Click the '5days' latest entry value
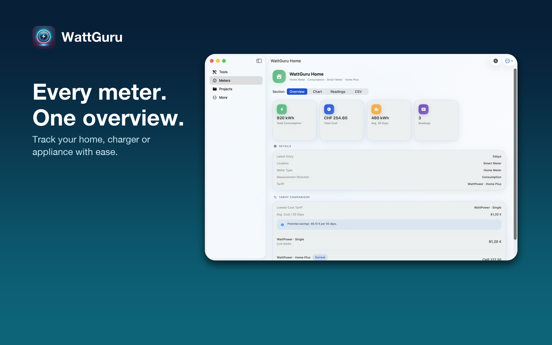 (x=497, y=157)
